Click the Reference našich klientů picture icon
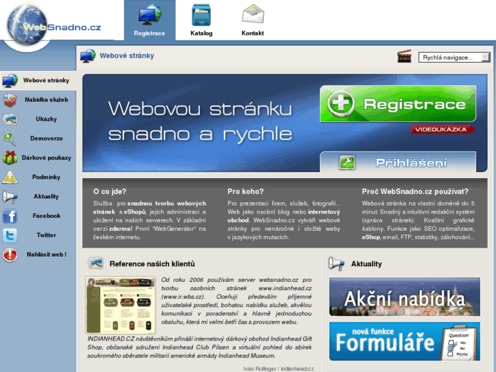 click(96, 263)
